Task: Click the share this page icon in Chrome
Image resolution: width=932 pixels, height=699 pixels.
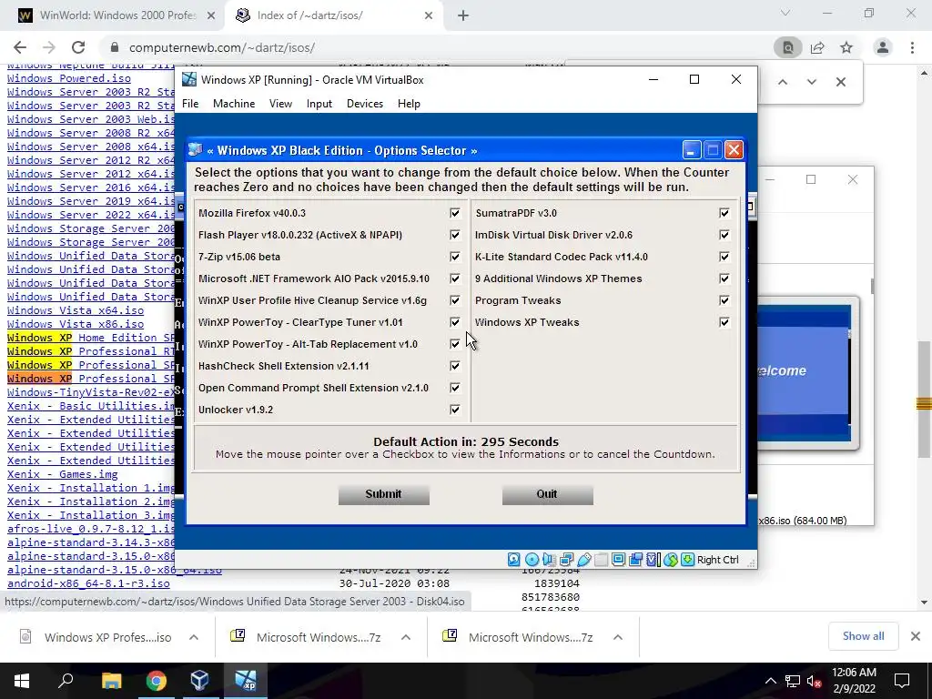Action: pos(817,47)
